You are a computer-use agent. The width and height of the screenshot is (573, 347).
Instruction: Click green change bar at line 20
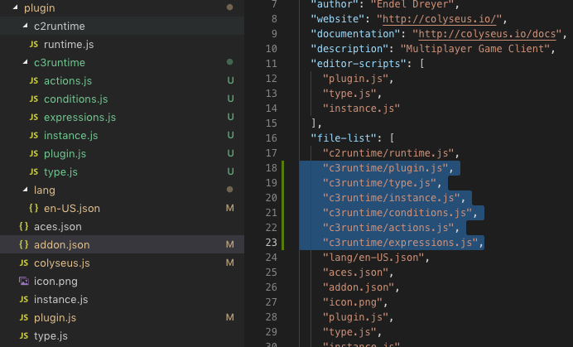pos(283,197)
